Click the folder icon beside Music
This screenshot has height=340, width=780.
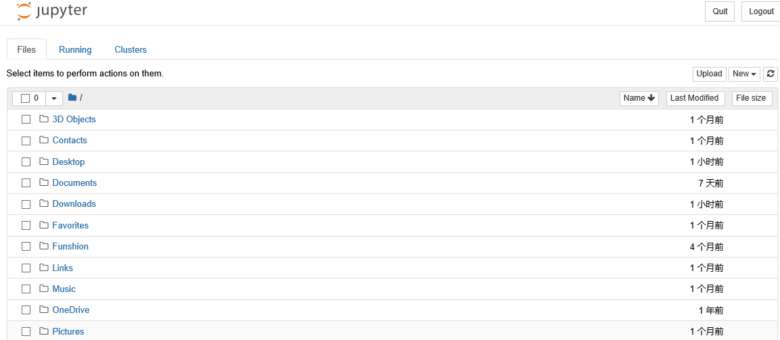point(44,289)
